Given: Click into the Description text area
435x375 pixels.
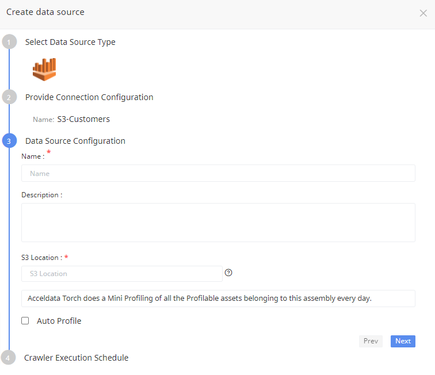Looking at the screenshot, I should click(218, 222).
